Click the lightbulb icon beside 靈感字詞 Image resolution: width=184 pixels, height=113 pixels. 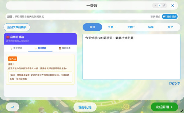click(x=11, y=48)
